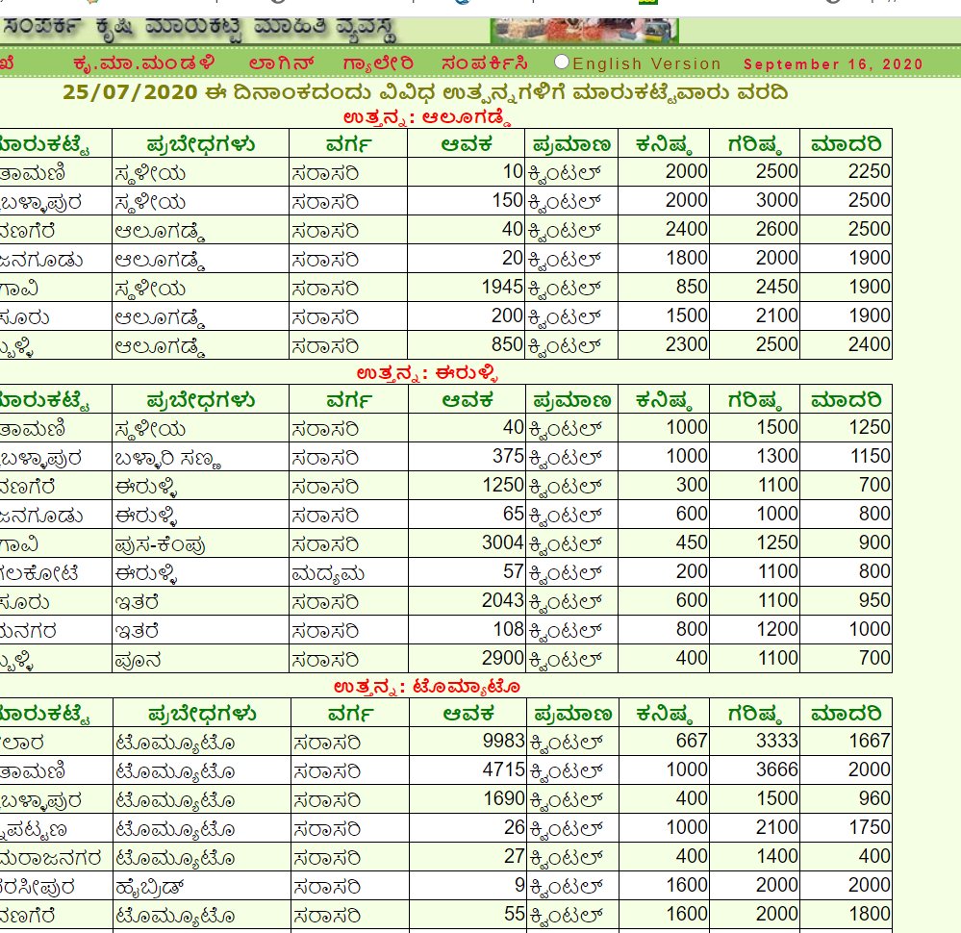Click onion arrival value 3004
This screenshot has height=933, width=961.
pos(502,542)
